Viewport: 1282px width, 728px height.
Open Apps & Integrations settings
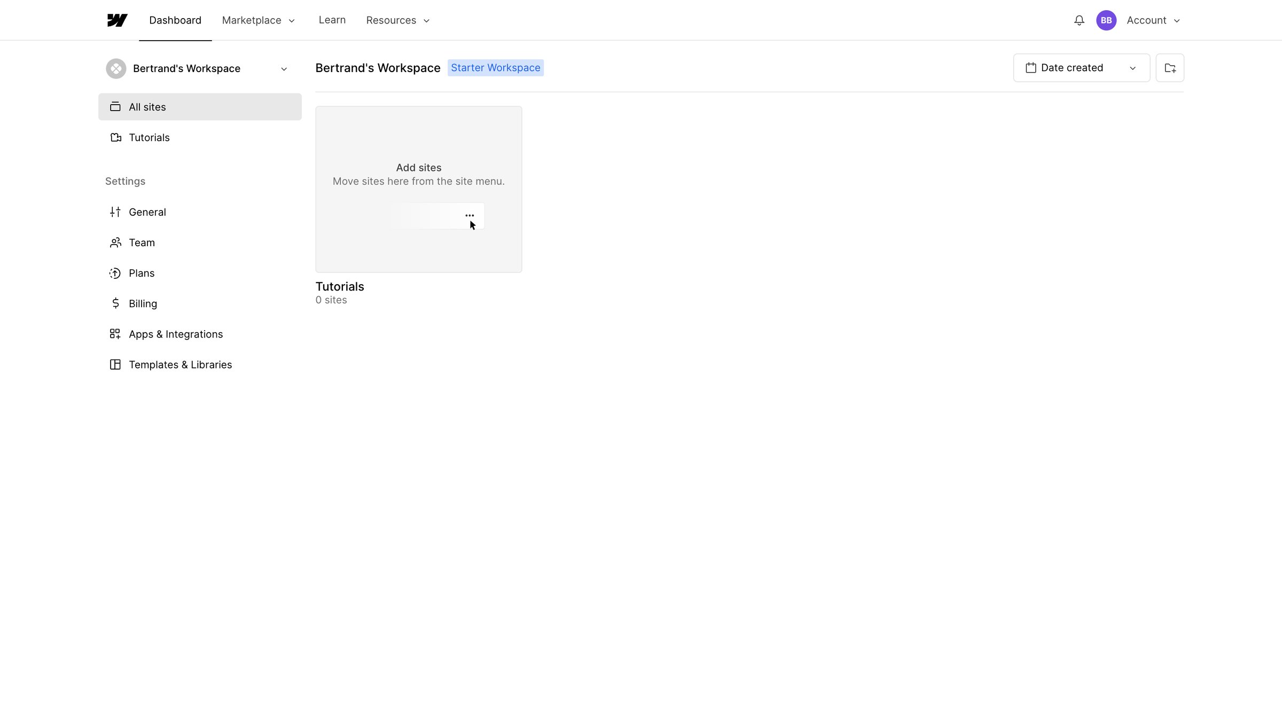[x=200, y=334]
